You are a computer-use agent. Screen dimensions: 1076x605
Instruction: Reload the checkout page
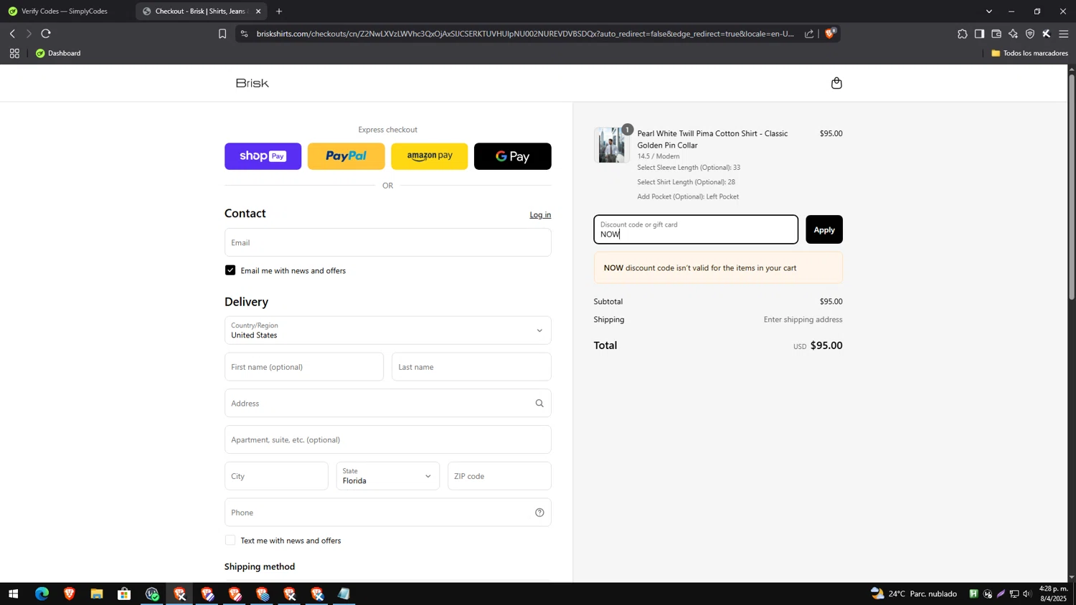[x=46, y=34]
